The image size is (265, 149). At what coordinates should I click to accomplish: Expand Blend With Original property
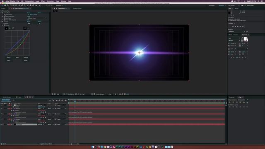(x=3, y=20)
